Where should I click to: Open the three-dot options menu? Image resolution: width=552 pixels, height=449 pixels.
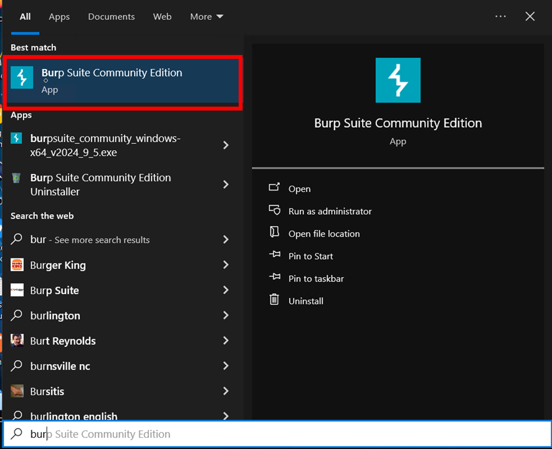(500, 16)
